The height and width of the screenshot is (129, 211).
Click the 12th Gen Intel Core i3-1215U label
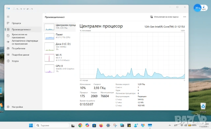tap(165, 27)
